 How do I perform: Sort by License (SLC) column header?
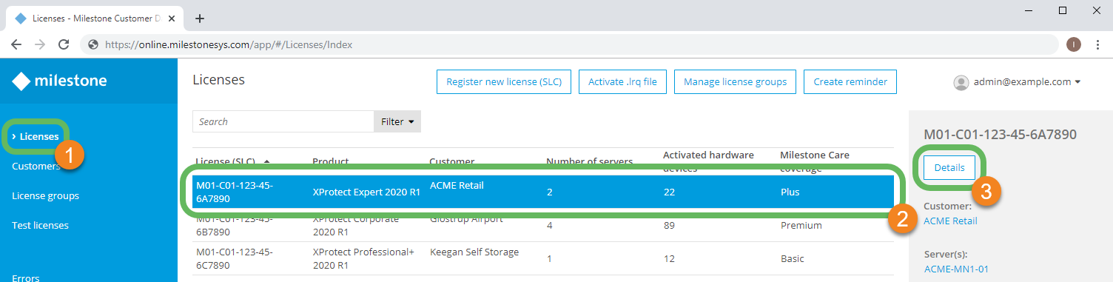coord(229,161)
